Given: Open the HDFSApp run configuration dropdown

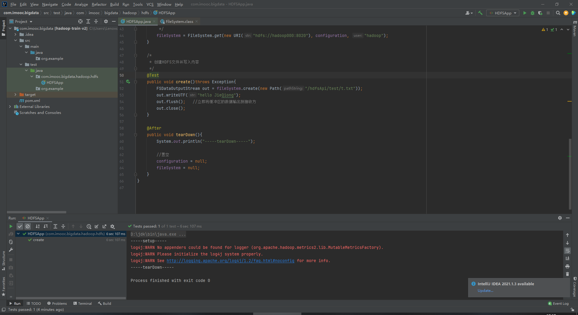Looking at the screenshot, I should pos(503,13).
